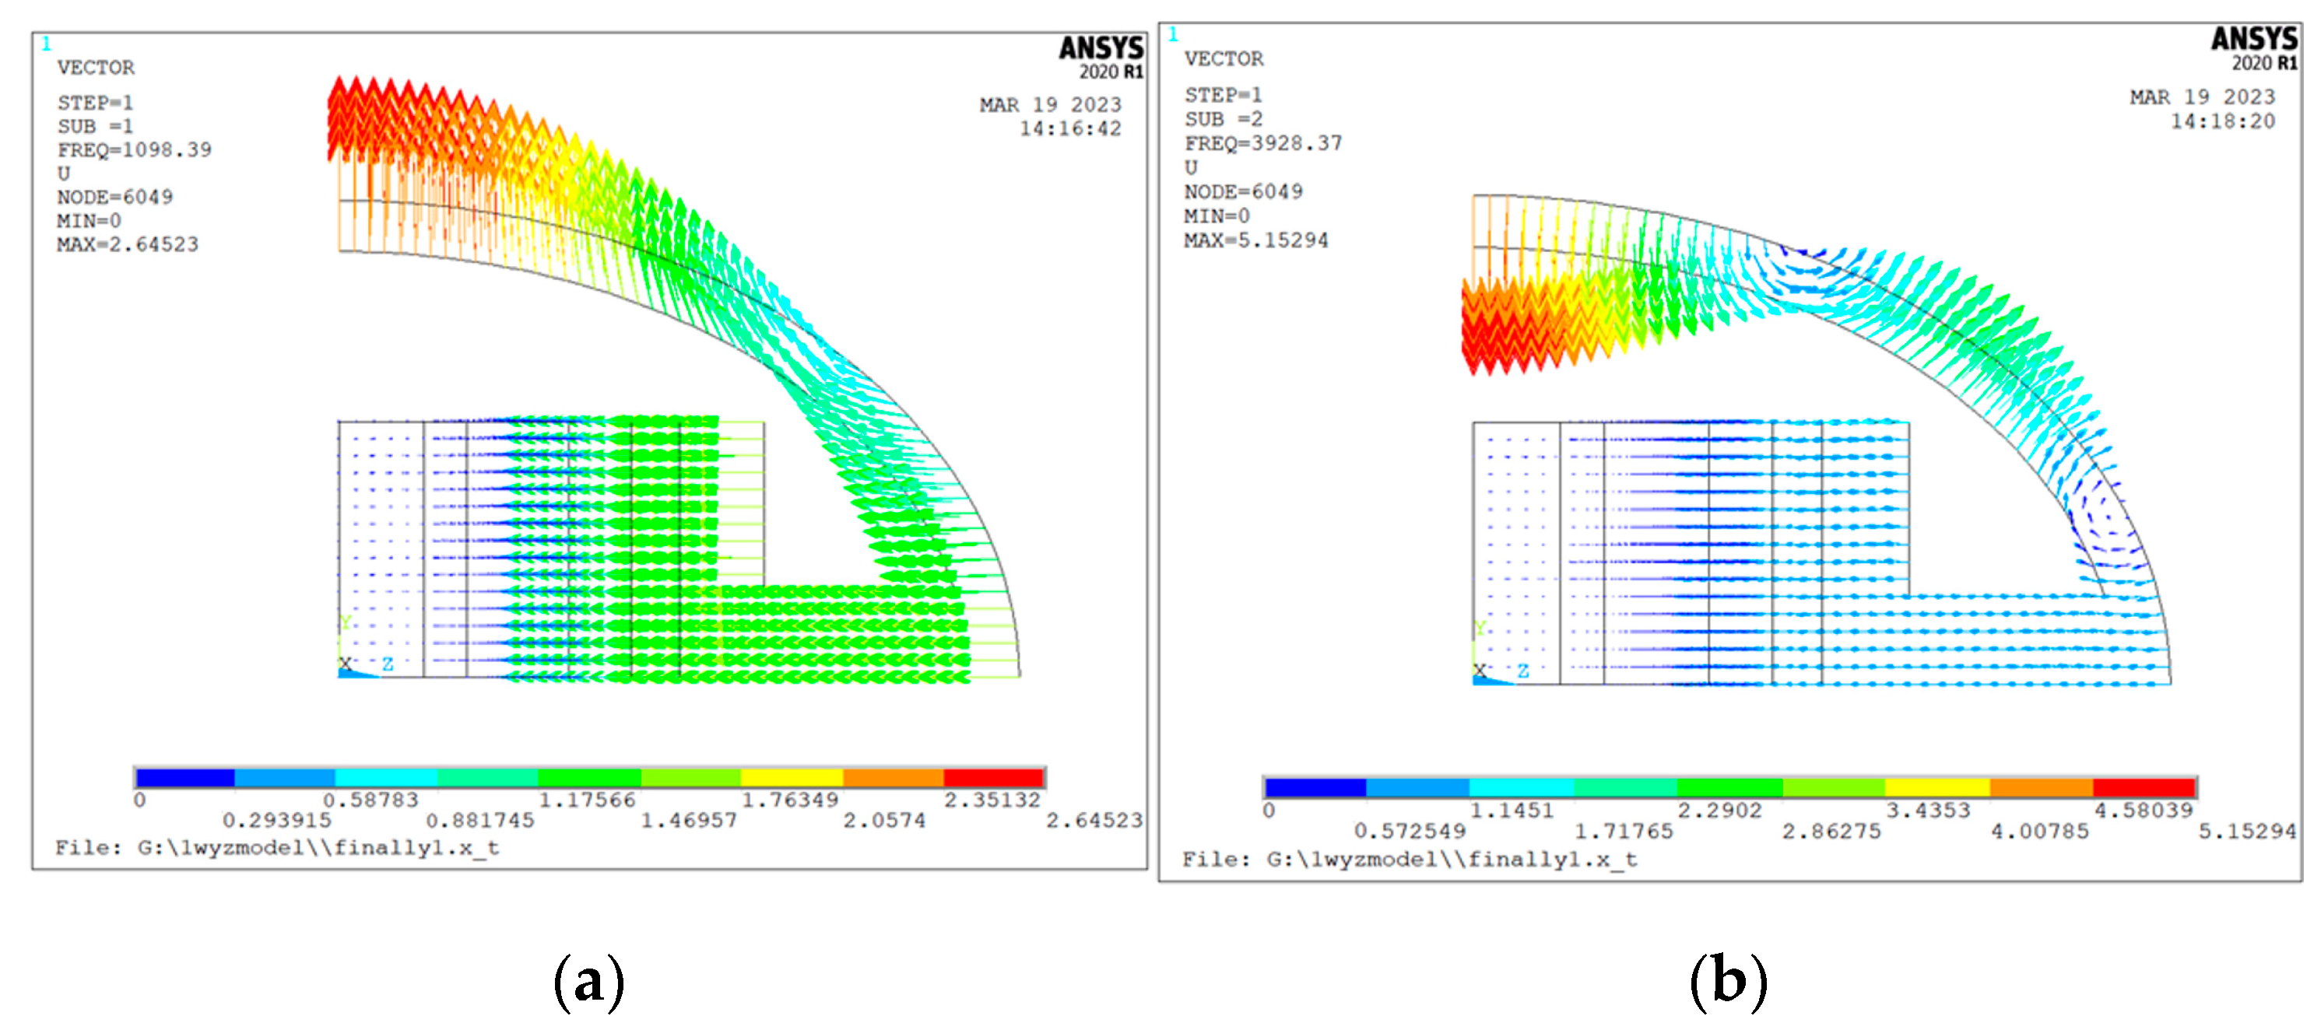Select the VECTOR plot type label in plot (b)
The height and width of the screenshot is (1030, 2321).
point(1225,59)
